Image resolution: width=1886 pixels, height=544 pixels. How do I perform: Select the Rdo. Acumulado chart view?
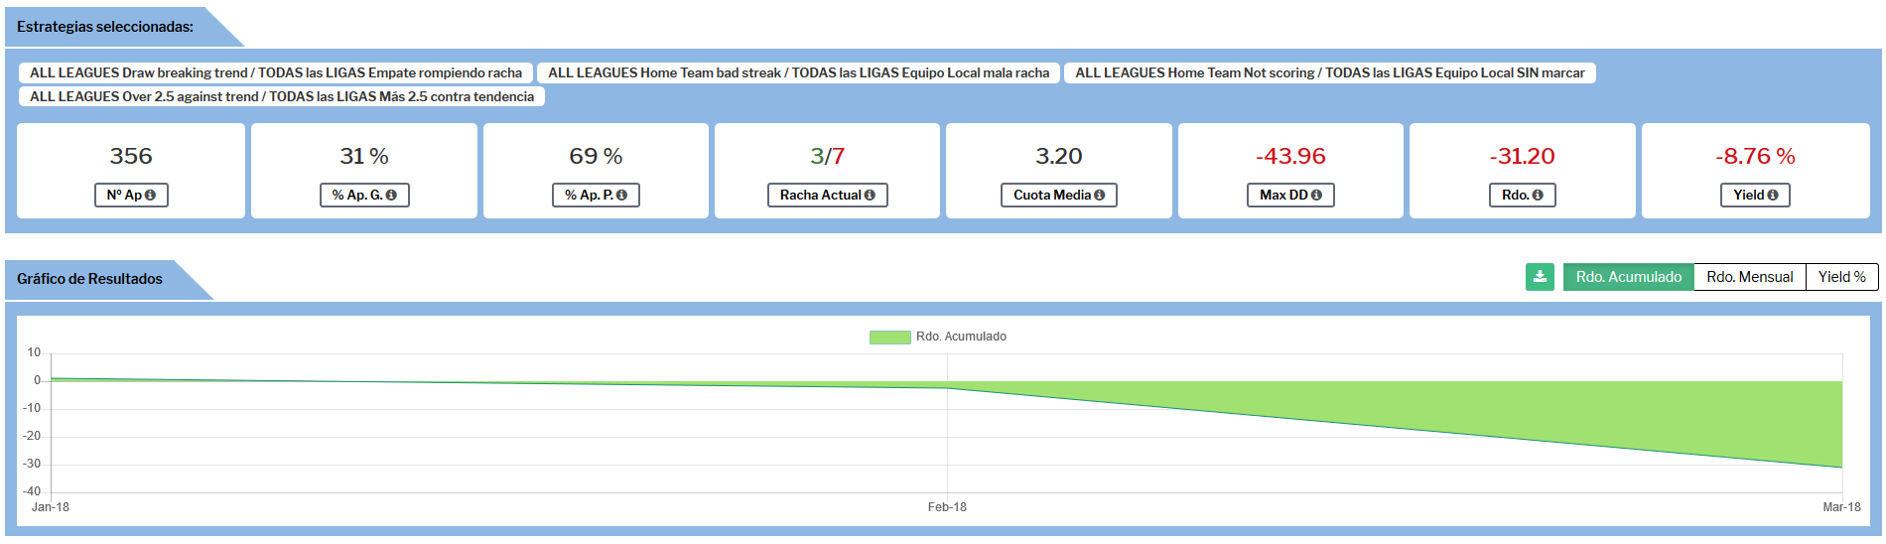pos(1628,277)
